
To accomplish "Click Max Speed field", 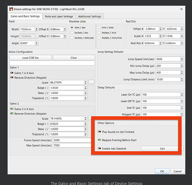I will [72, 145].
